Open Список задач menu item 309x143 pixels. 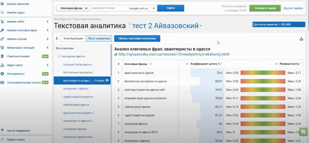pyautogui.click(x=16, y=13)
